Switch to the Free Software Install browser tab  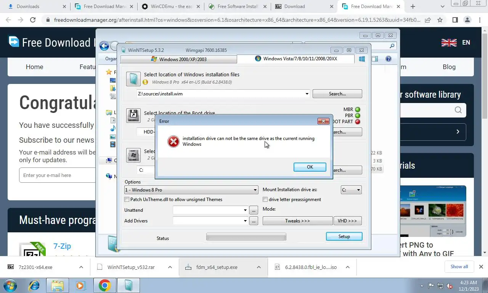(x=238, y=6)
